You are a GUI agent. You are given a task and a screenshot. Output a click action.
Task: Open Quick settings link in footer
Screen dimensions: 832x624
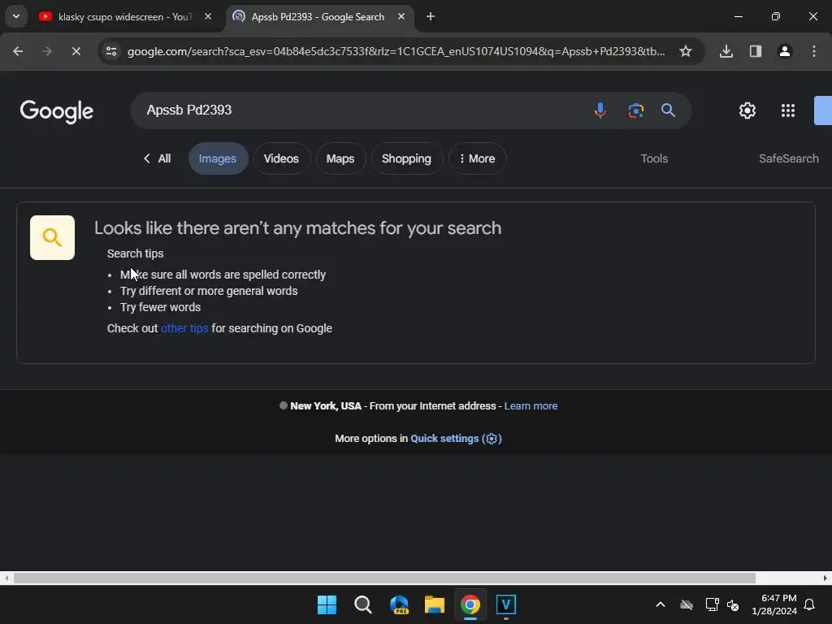pyautogui.click(x=456, y=438)
